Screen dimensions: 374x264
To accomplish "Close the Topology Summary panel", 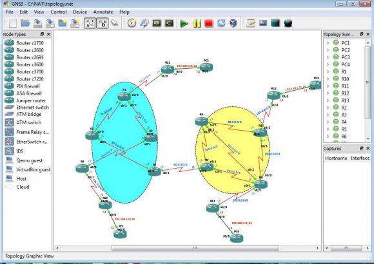I will (x=368, y=34).
